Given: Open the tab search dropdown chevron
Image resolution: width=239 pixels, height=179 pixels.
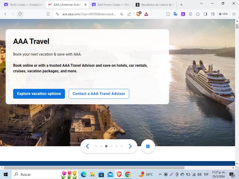Looking at the screenshot, I should pyautogui.click(x=202, y=3).
